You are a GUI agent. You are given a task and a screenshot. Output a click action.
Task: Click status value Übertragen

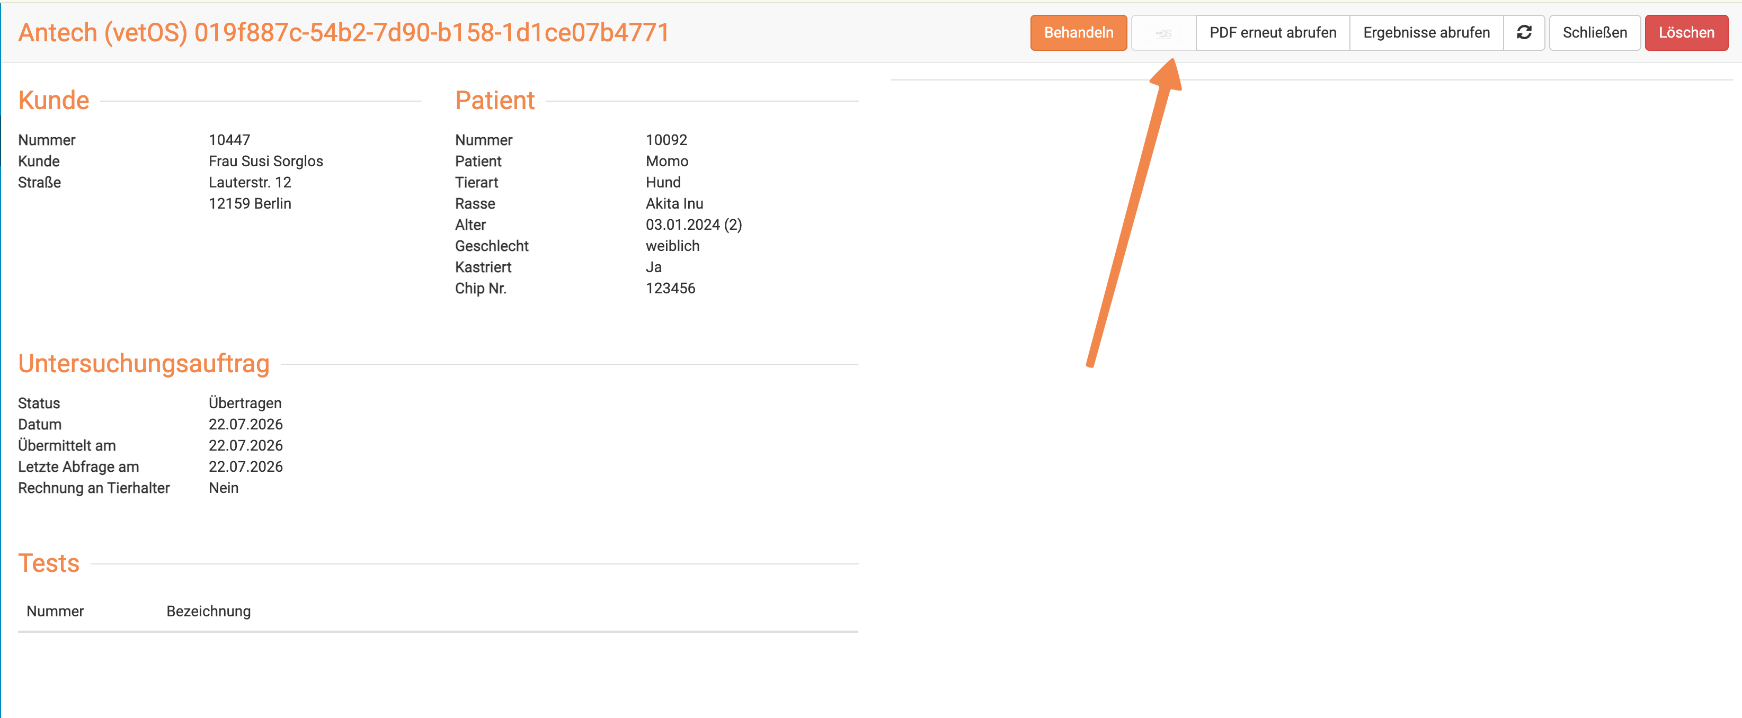pos(245,403)
